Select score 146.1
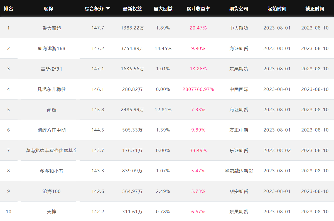334x221 pixels. [98, 89]
